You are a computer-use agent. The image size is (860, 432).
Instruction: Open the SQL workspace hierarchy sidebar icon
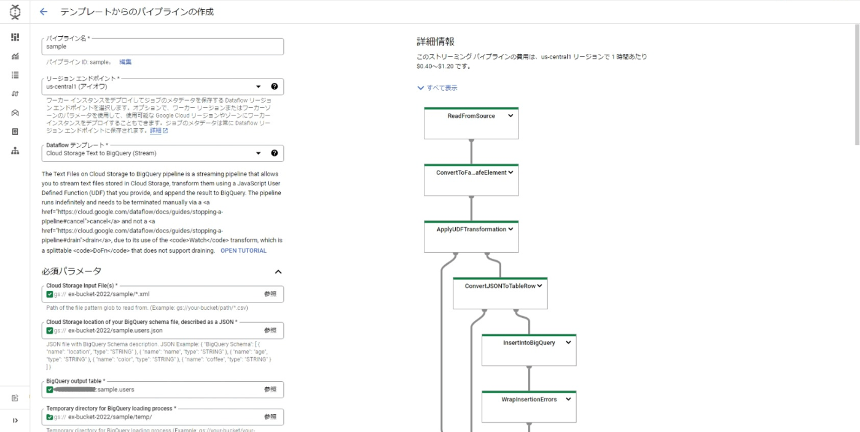pyautogui.click(x=15, y=150)
